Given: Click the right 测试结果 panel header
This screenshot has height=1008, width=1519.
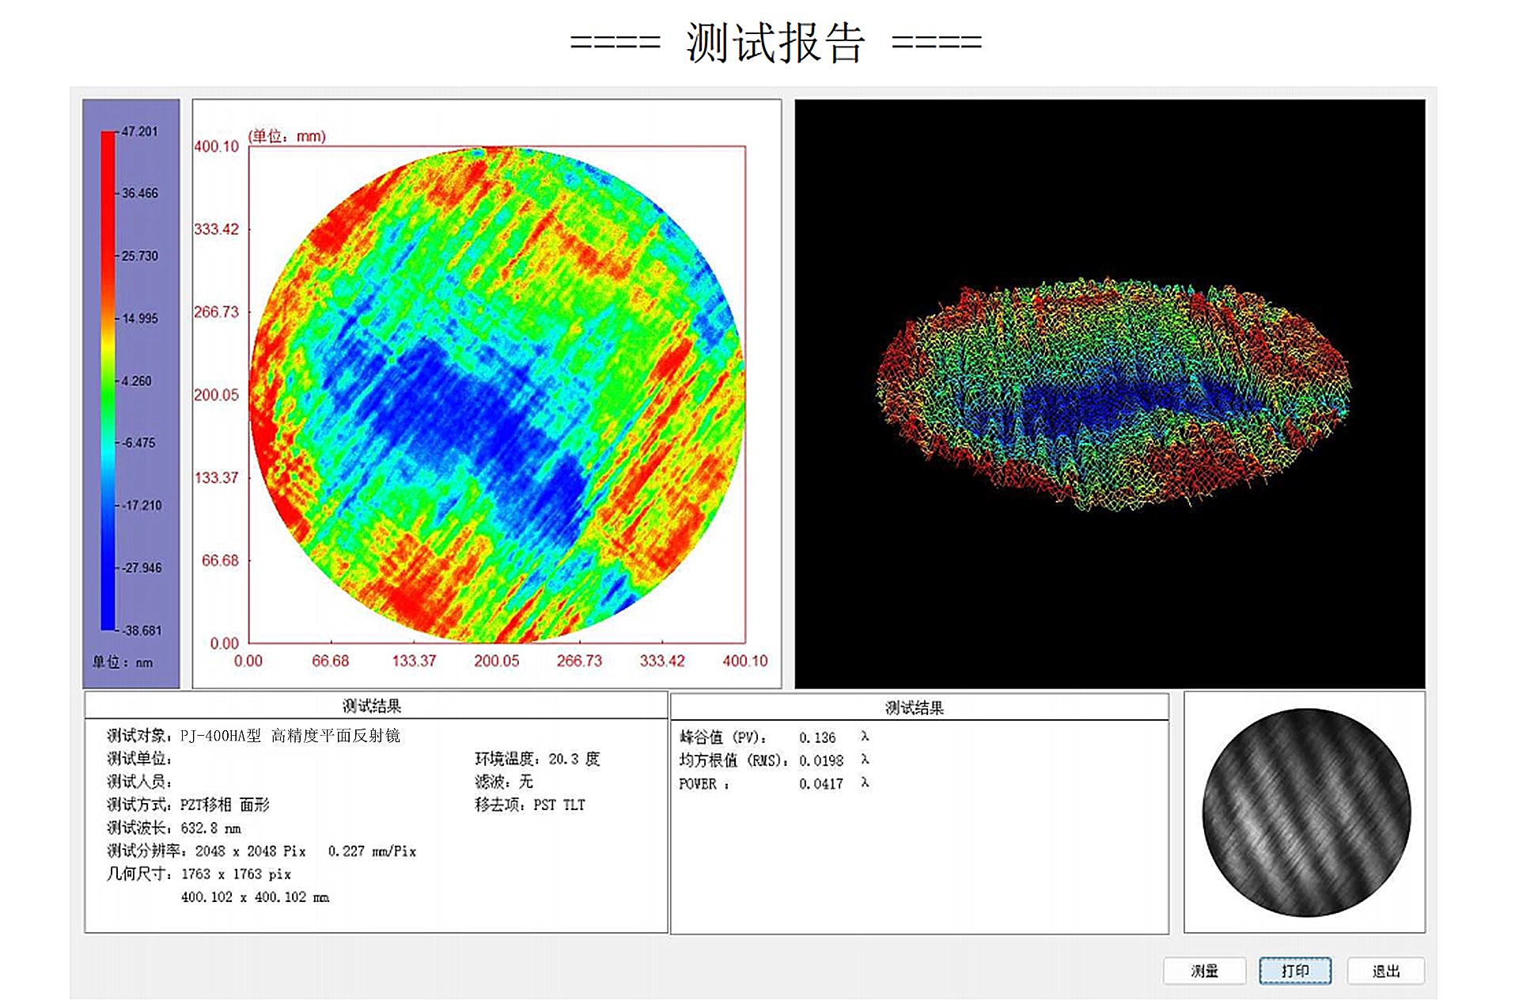Looking at the screenshot, I should click(914, 707).
